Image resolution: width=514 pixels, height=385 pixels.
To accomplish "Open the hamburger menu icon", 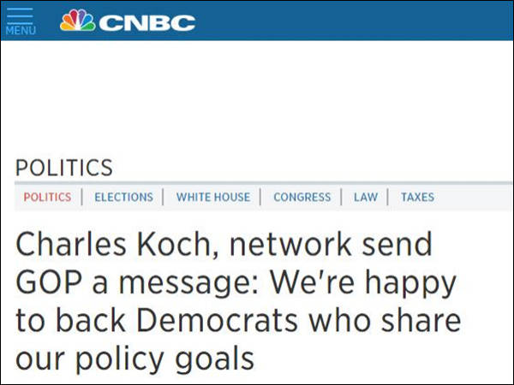I will point(19,15).
